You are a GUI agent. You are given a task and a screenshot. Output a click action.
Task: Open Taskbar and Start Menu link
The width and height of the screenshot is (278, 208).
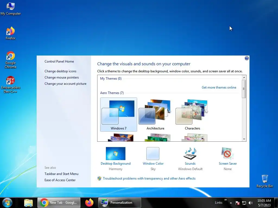(61, 174)
